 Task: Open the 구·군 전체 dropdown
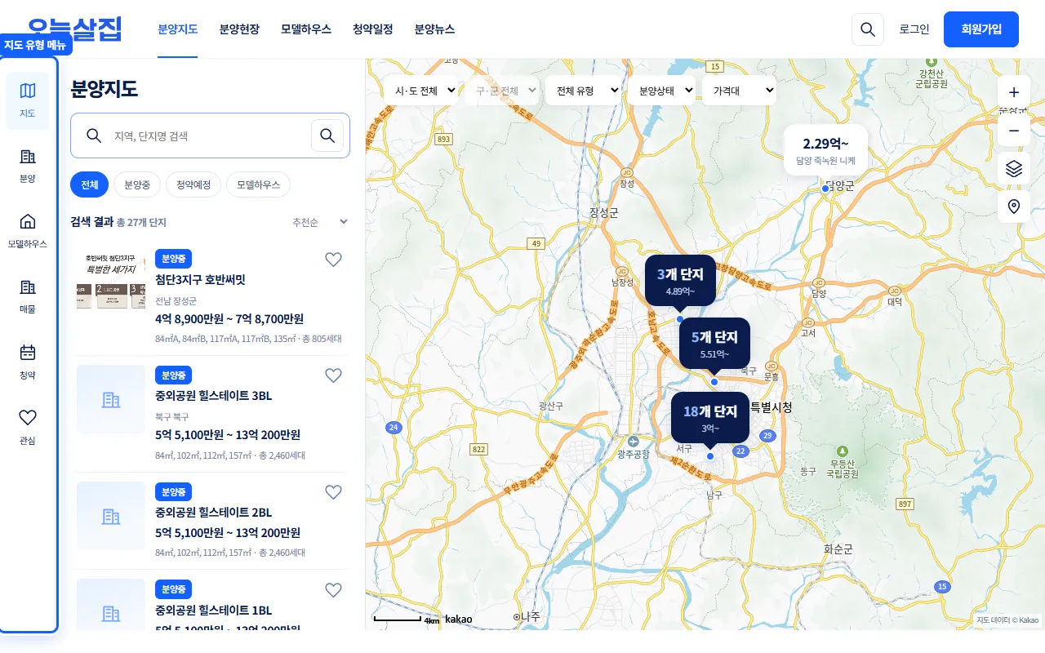click(x=503, y=91)
